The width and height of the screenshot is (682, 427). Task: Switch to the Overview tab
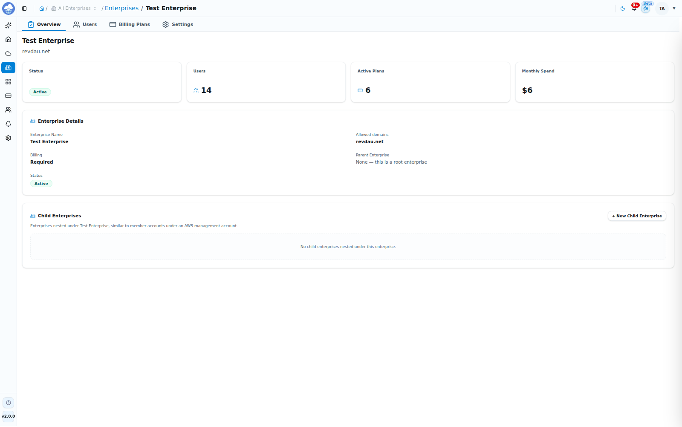tap(44, 25)
